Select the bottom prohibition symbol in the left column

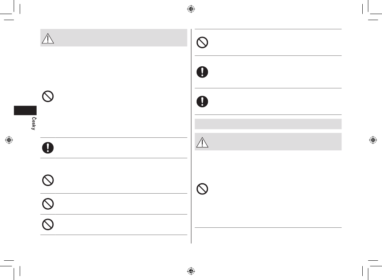(x=48, y=225)
